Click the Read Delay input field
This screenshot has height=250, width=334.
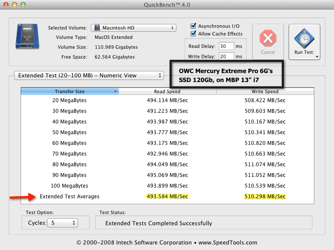tap(226, 46)
